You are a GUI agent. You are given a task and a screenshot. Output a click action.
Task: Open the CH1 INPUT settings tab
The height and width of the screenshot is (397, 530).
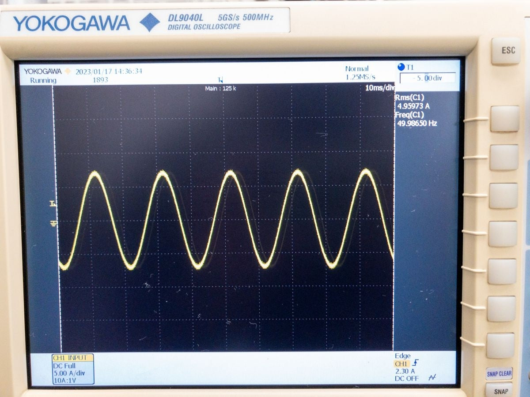[73, 358]
